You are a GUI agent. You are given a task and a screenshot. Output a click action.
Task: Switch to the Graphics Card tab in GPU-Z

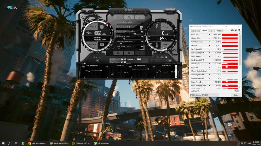tap(195, 31)
